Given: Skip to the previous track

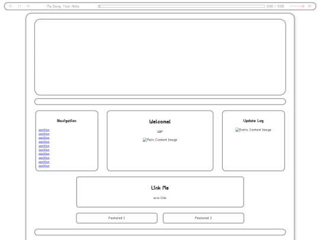Looking at the screenshot, I should 11,7.
